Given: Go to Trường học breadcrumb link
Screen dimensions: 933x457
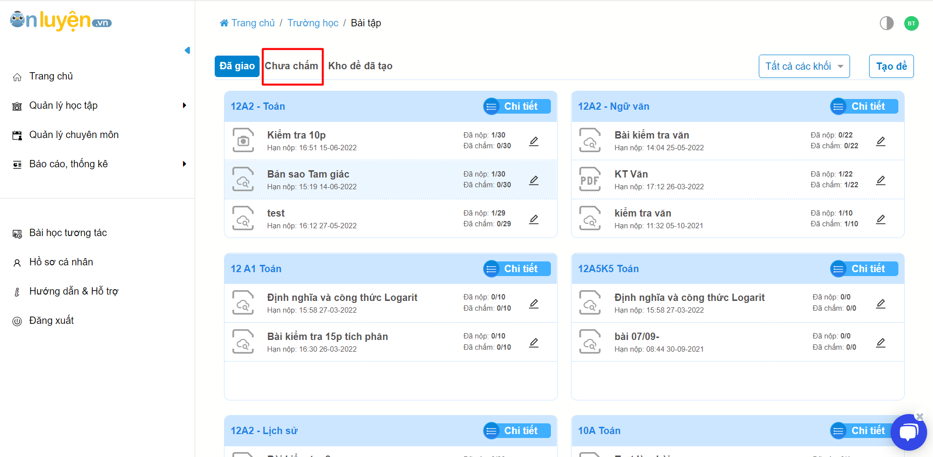Looking at the screenshot, I should click(313, 23).
